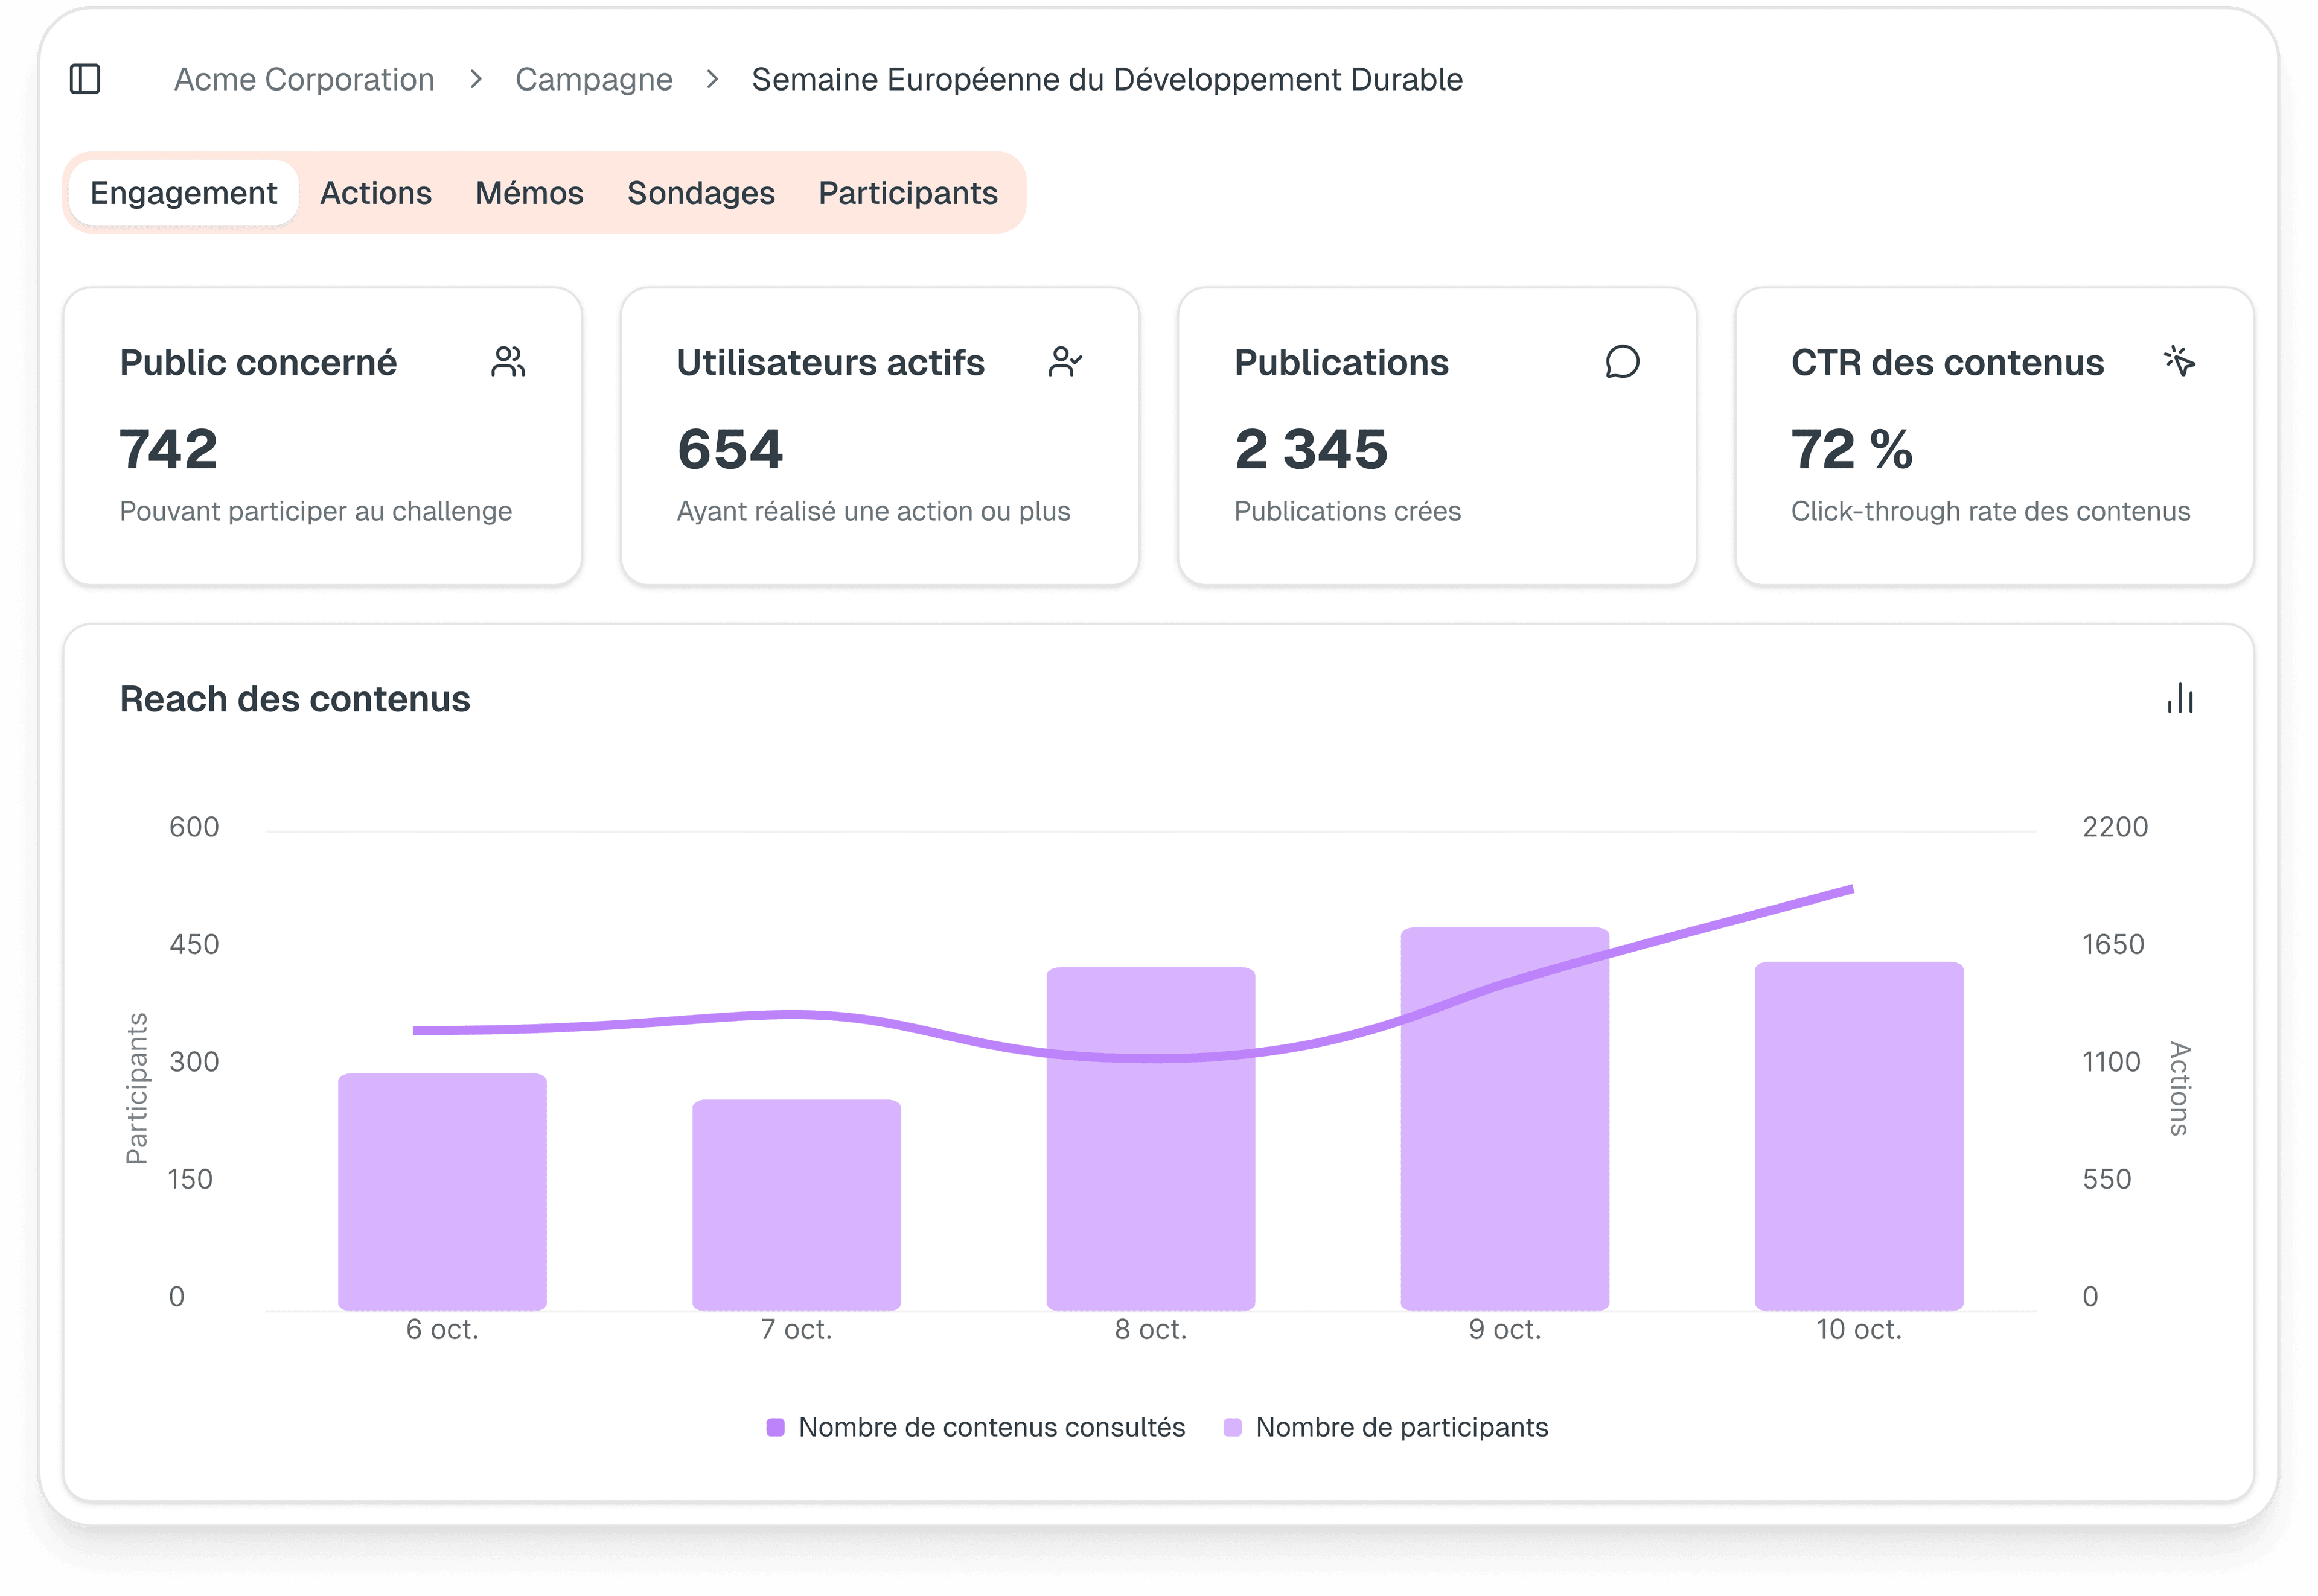2318x1596 pixels.
Task: Click the people icon on Public concerné card
Action: pos(509,362)
